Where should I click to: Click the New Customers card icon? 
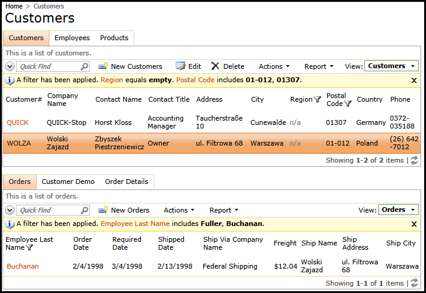(x=103, y=66)
